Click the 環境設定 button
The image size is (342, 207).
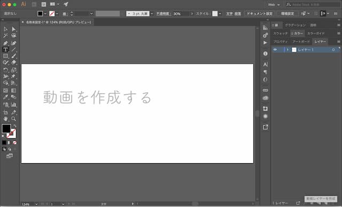pos(287,14)
